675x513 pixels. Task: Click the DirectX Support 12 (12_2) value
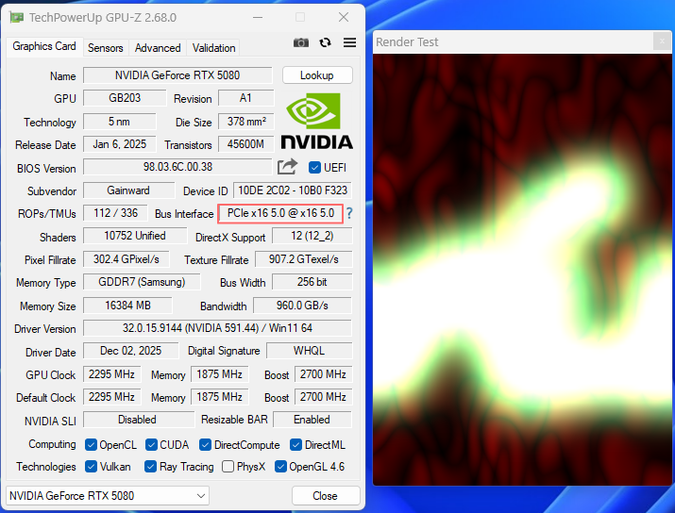click(312, 236)
